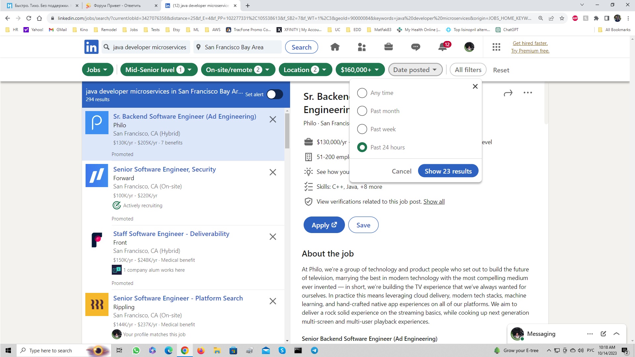Open Messaging panel options ellipsis
This screenshot has height=357, width=635.
pyautogui.click(x=590, y=334)
